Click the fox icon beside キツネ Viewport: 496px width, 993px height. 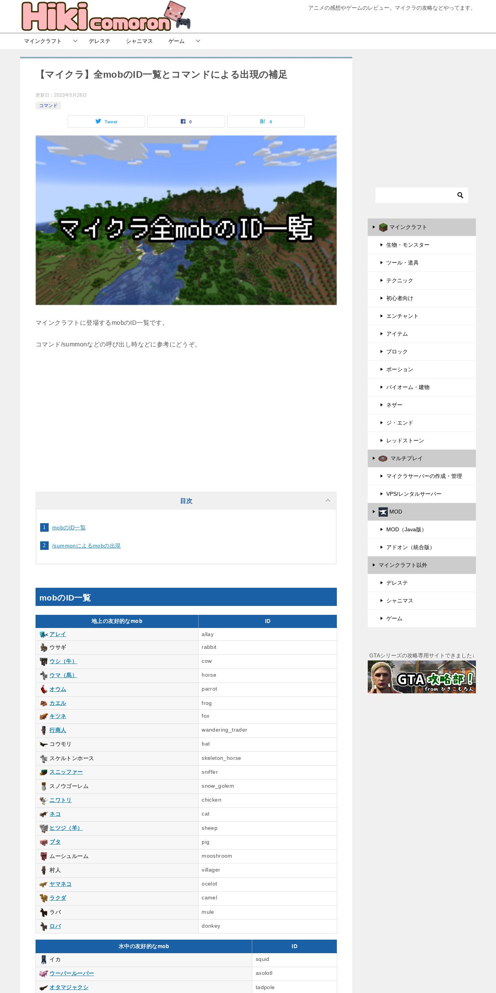(44, 717)
